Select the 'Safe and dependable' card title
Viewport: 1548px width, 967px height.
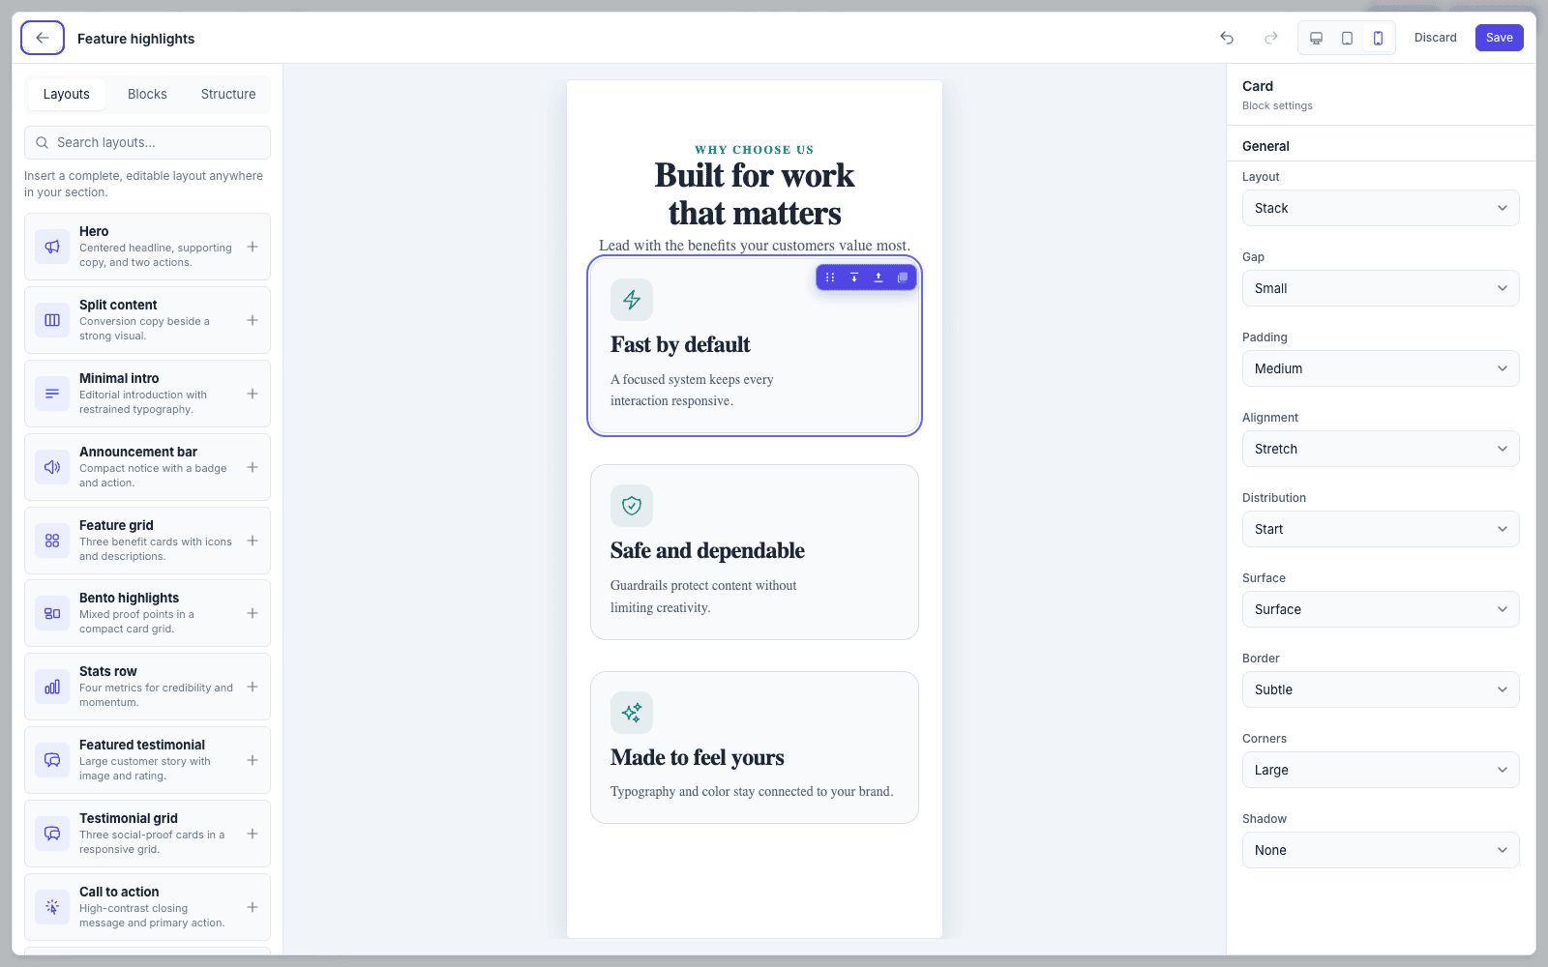tap(707, 550)
